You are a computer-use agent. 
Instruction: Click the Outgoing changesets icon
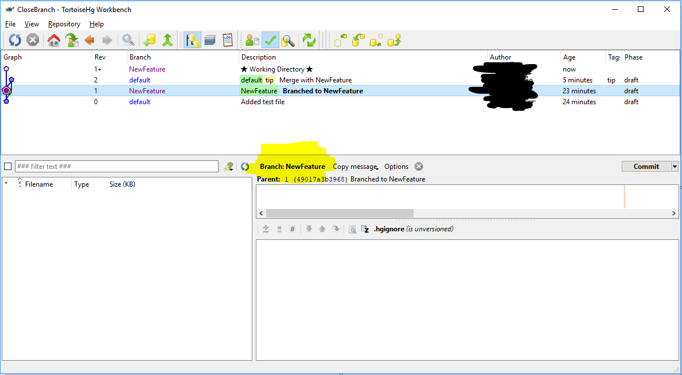click(376, 41)
